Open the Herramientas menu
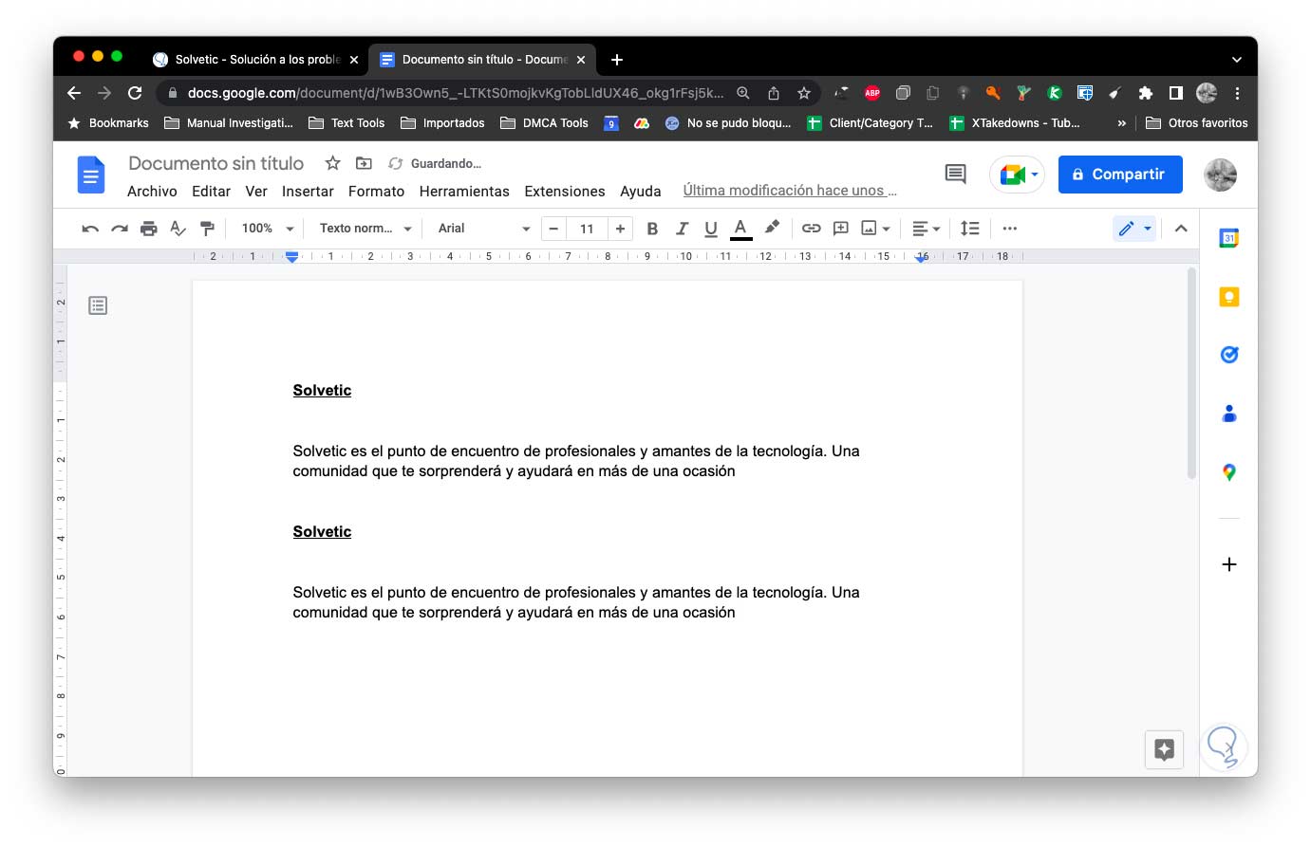The image size is (1311, 847). pos(464,192)
